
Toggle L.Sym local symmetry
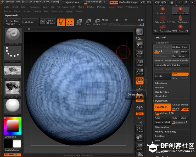coord(139,108)
